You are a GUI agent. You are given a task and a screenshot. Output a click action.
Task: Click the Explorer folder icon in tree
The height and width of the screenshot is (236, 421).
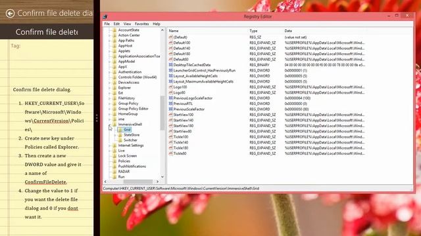(x=114, y=88)
